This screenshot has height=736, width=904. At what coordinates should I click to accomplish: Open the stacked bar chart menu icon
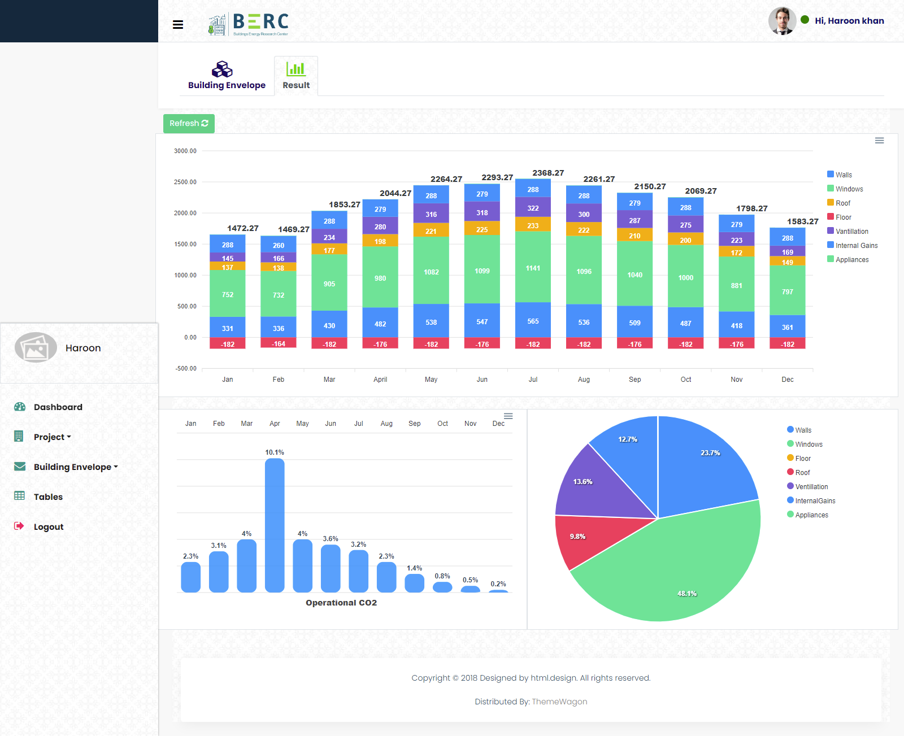point(879,141)
